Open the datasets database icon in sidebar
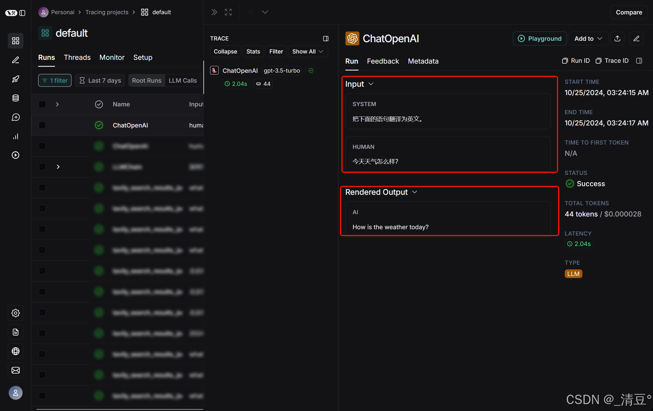Image resolution: width=653 pixels, height=411 pixels. (16, 98)
